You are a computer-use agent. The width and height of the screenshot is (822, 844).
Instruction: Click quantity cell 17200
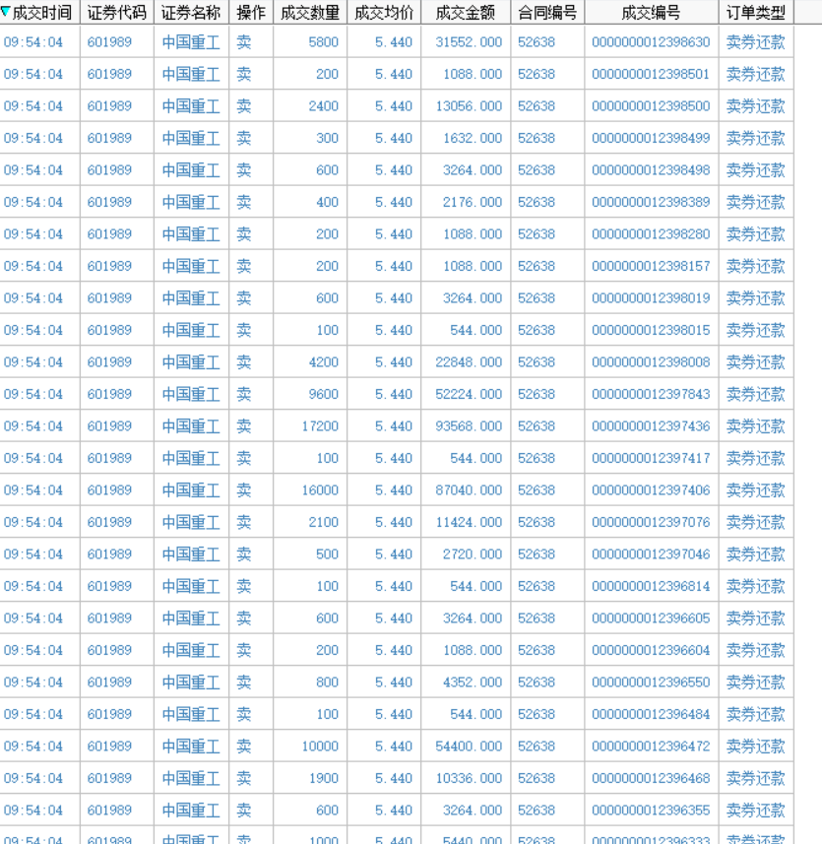(320, 426)
